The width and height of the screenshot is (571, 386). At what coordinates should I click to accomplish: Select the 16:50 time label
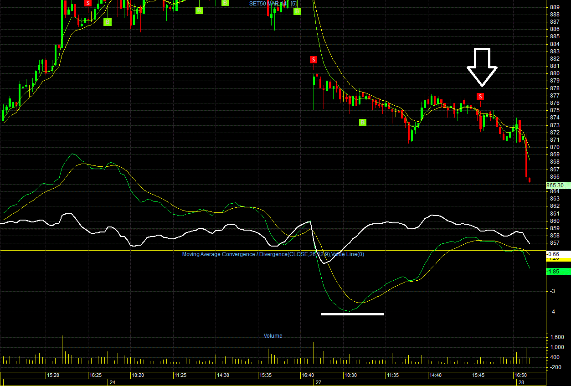point(520,376)
